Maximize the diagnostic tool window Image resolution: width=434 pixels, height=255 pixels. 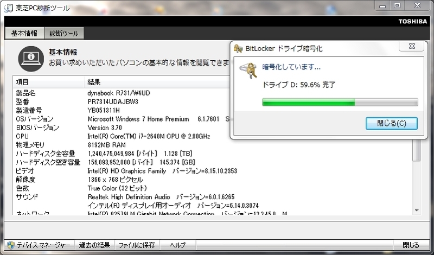pyautogui.click(x=397, y=6)
